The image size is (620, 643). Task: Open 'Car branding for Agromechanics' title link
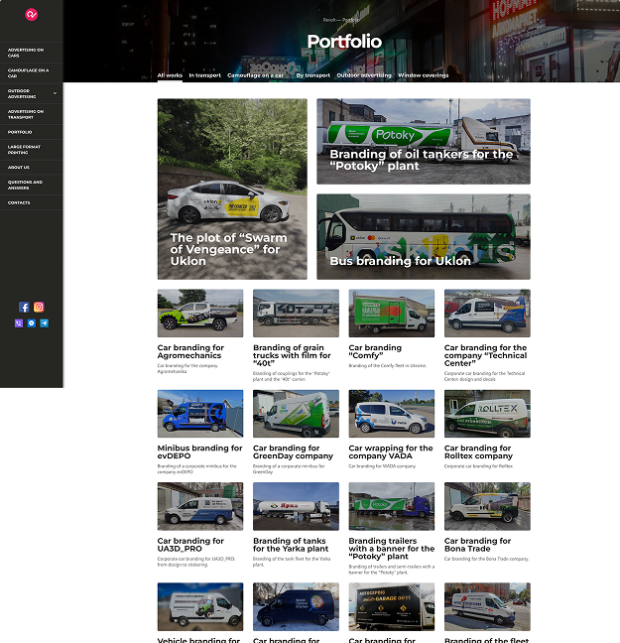pos(190,351)
